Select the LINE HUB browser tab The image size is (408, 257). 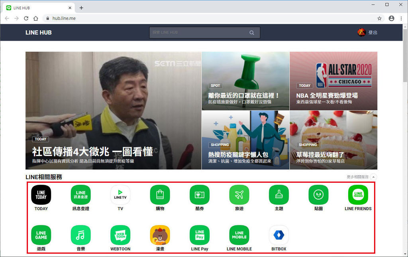(39, 8)
